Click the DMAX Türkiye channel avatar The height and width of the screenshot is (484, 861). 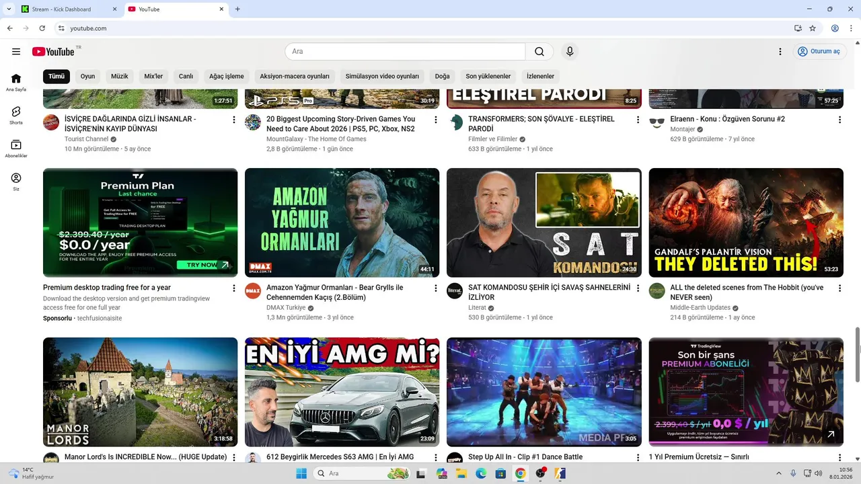(253, 291)
